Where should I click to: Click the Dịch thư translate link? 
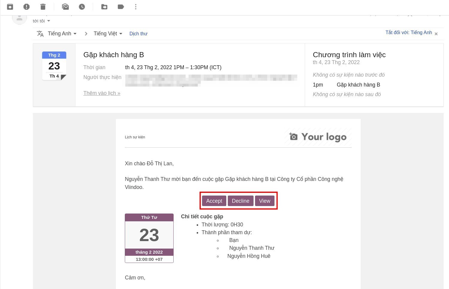pos(138,34)
